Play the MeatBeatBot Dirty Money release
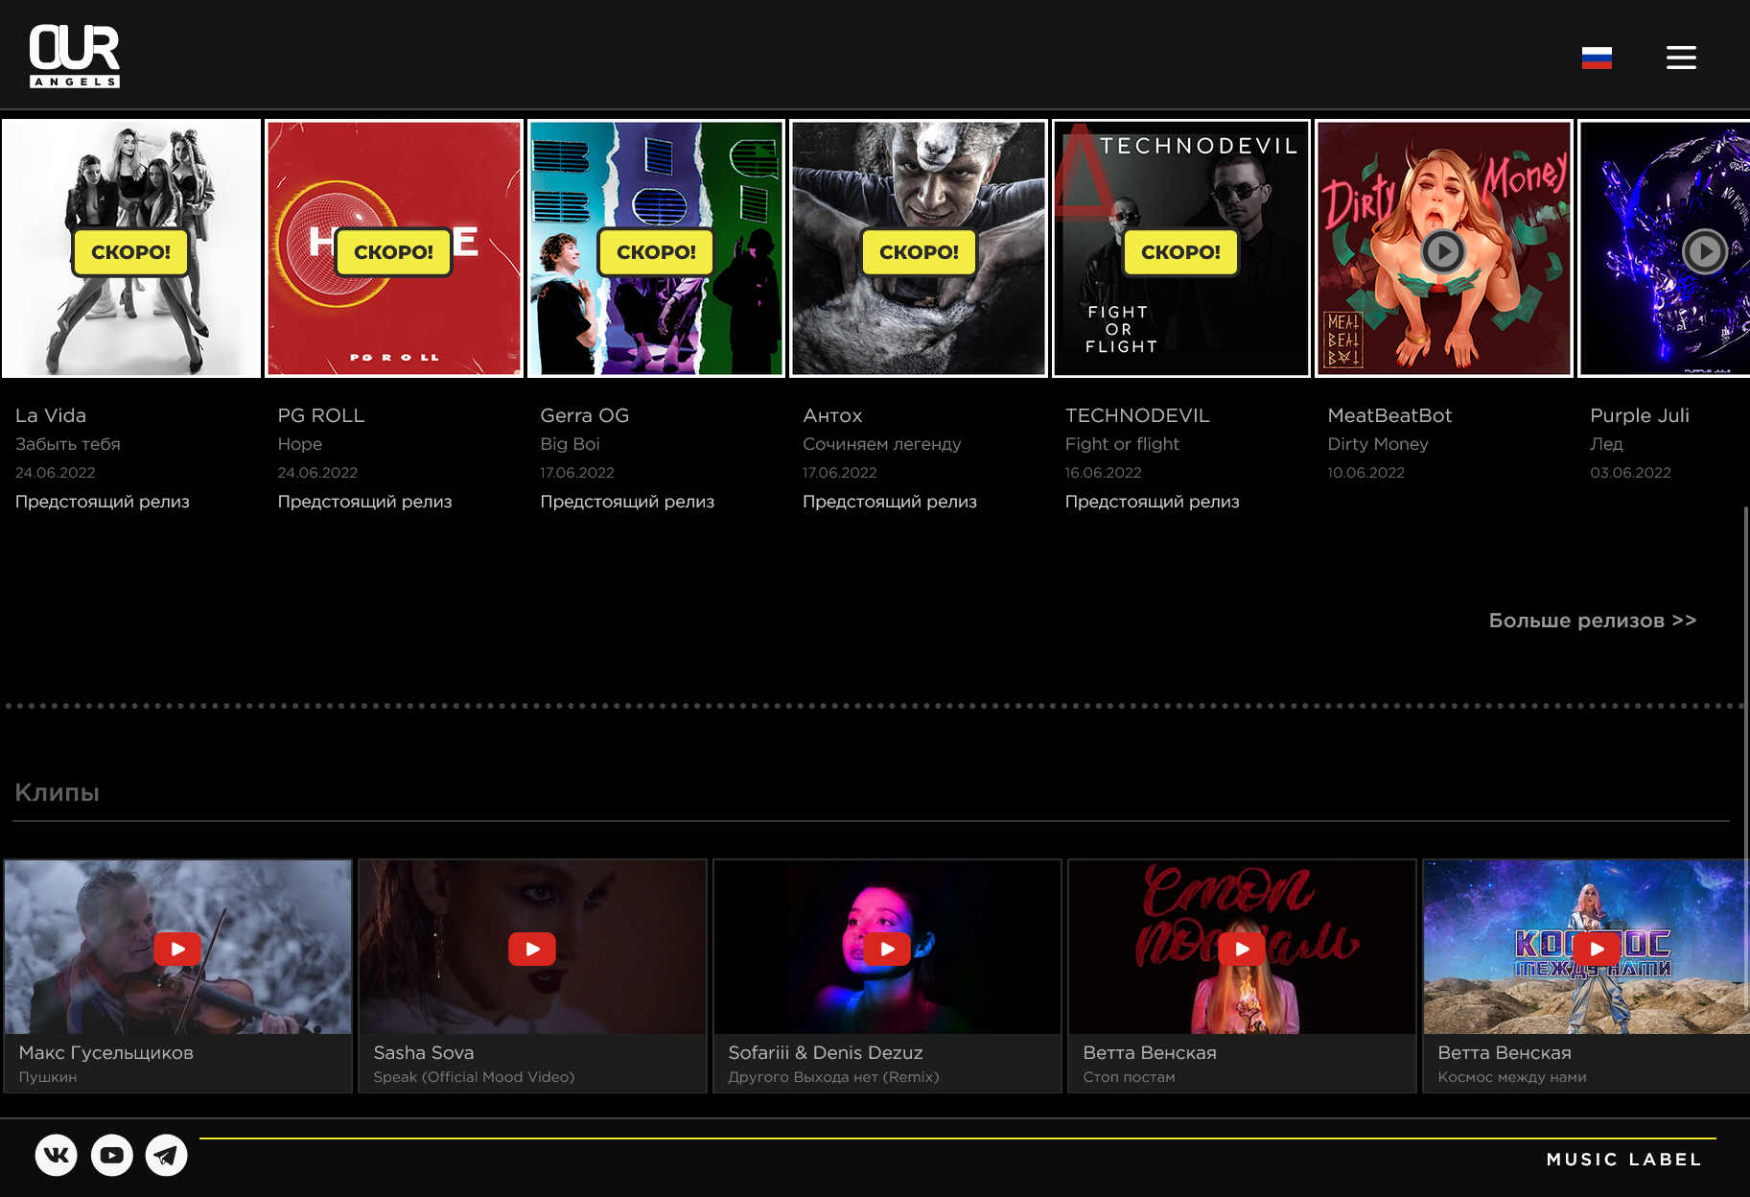This screenshot has width=1750, height=1197. 1443,251
